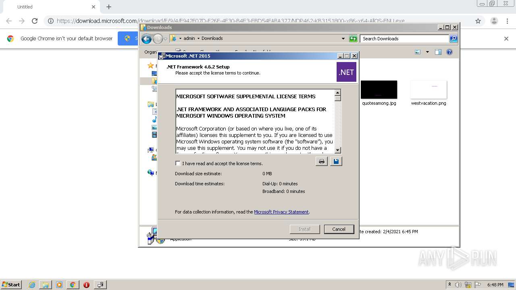The width and height of the screenshot is (516, 290).
Task: Click the Cancel button in .NET setup
Action: pyautogui.click(x=339, y=229)
